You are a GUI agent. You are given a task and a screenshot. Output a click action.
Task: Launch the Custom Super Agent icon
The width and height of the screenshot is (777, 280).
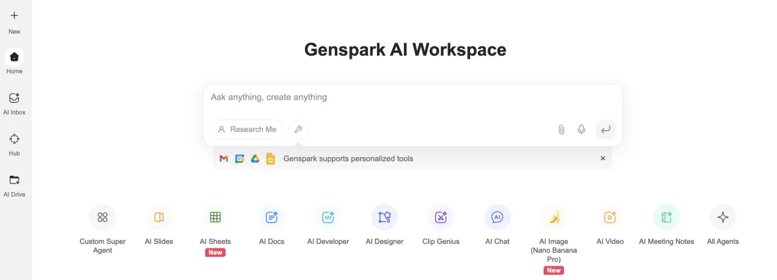[x=102, y=217]
